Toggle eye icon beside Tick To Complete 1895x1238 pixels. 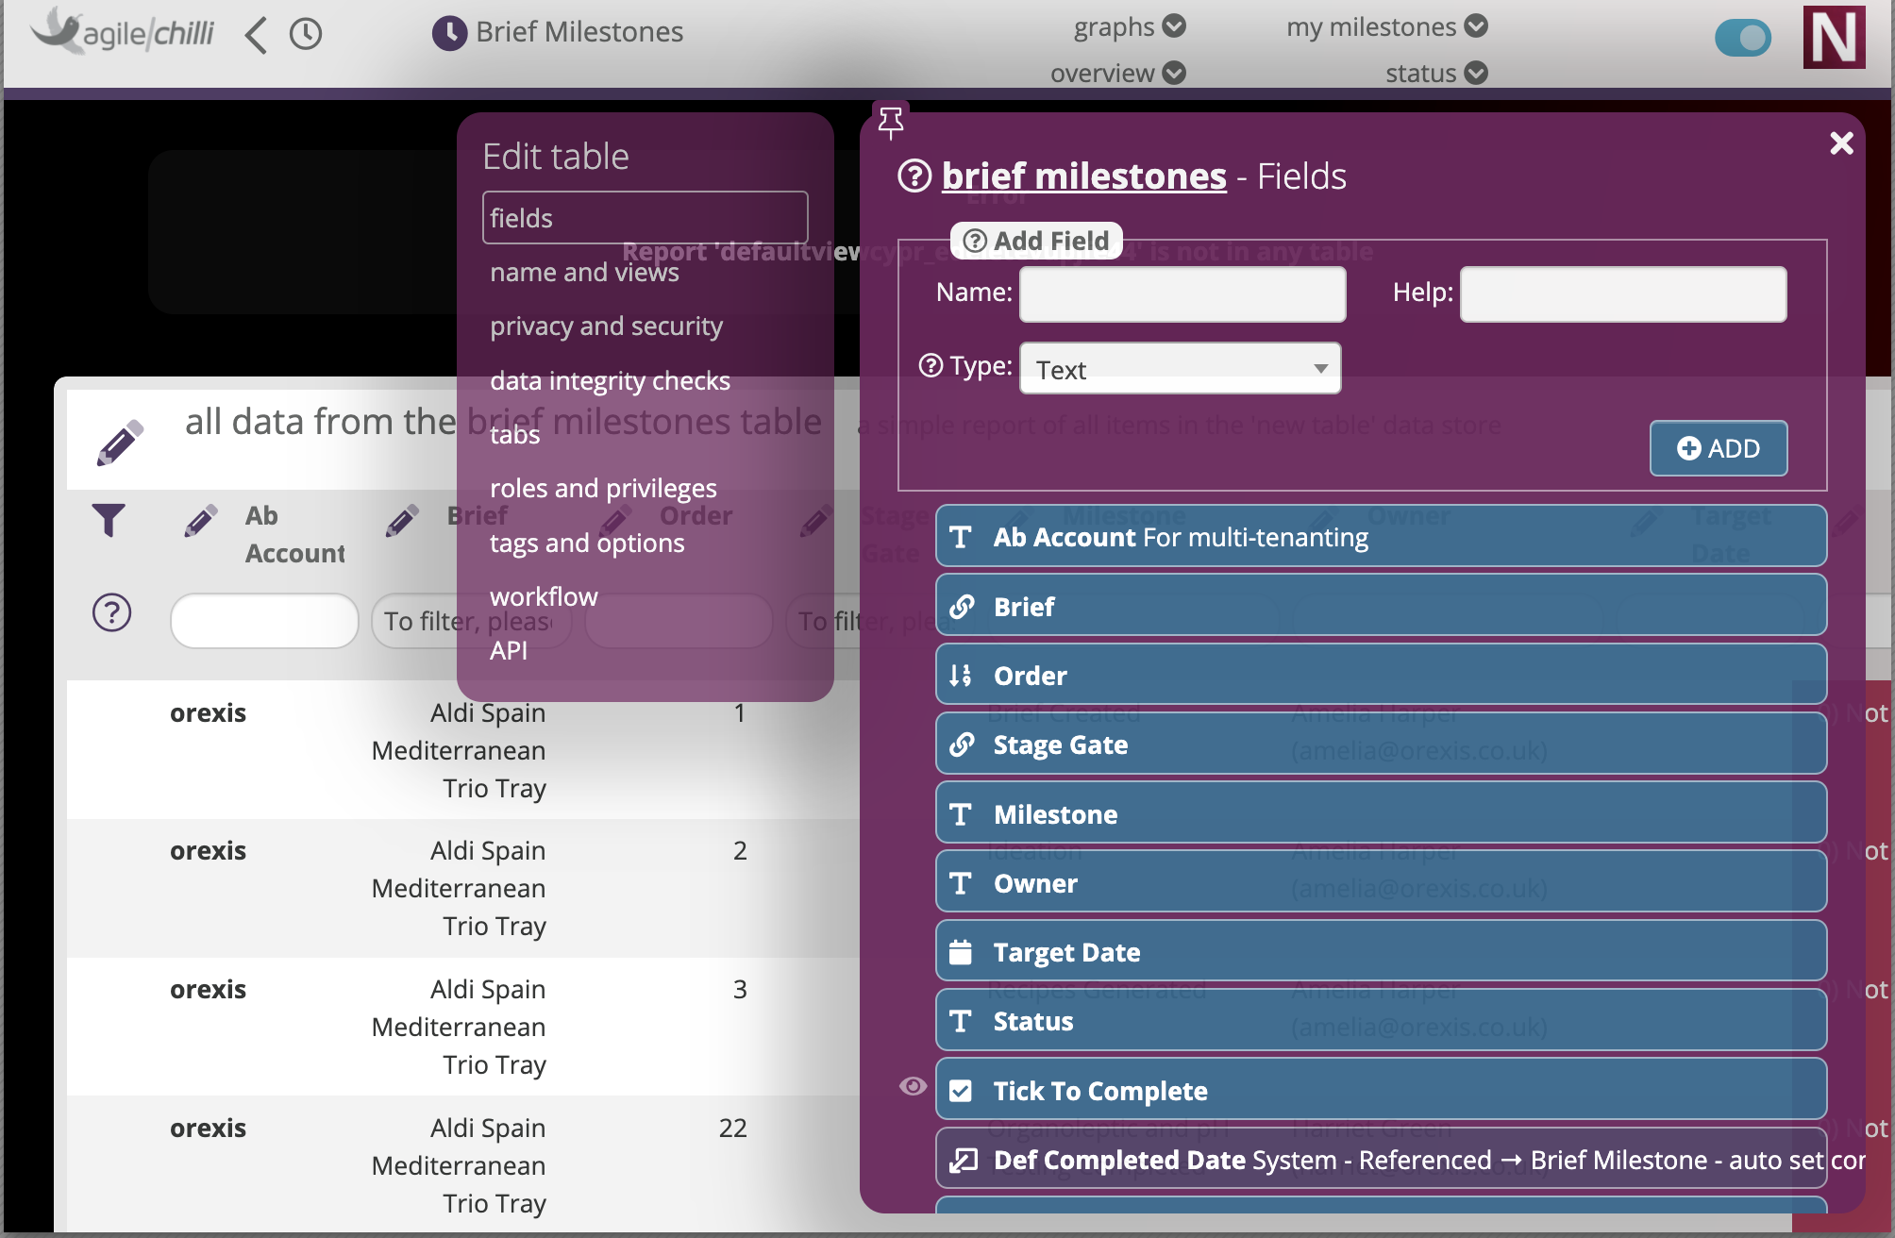tap(912, 1087)
